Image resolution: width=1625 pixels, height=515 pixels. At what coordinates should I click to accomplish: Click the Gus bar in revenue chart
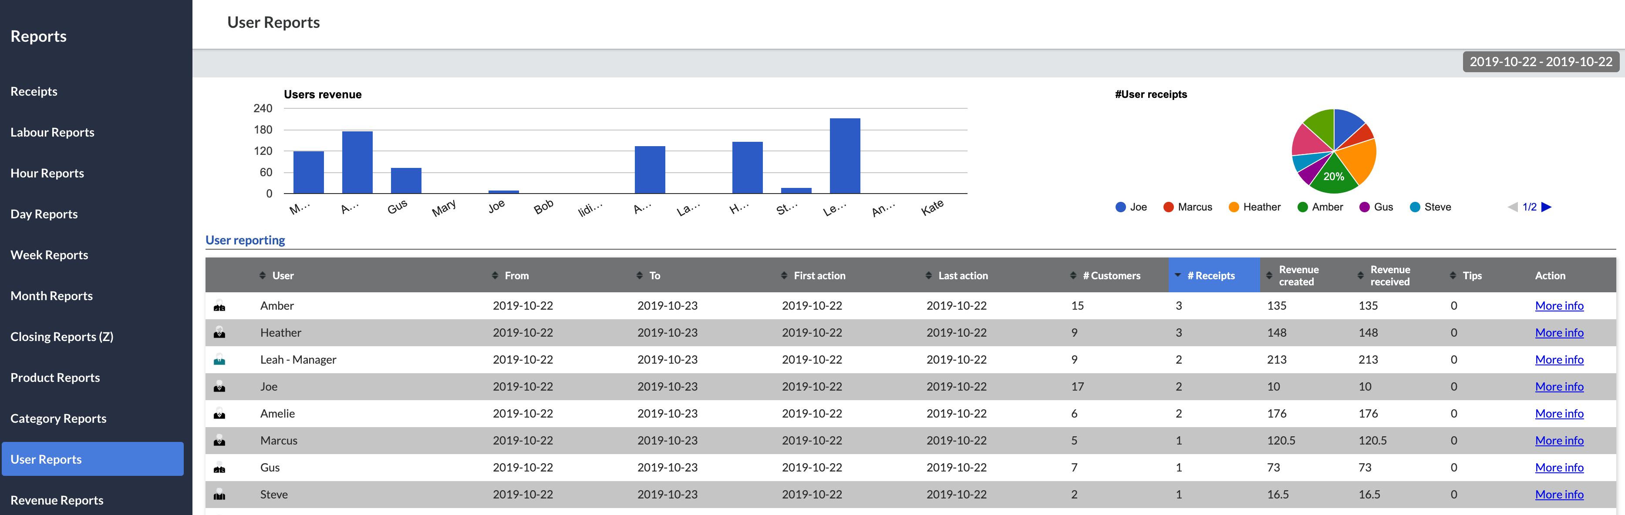pos(406,181)
